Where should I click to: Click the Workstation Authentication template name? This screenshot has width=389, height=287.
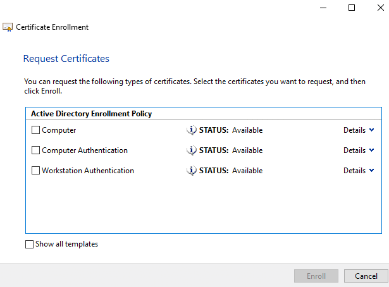tap(88, 171)
